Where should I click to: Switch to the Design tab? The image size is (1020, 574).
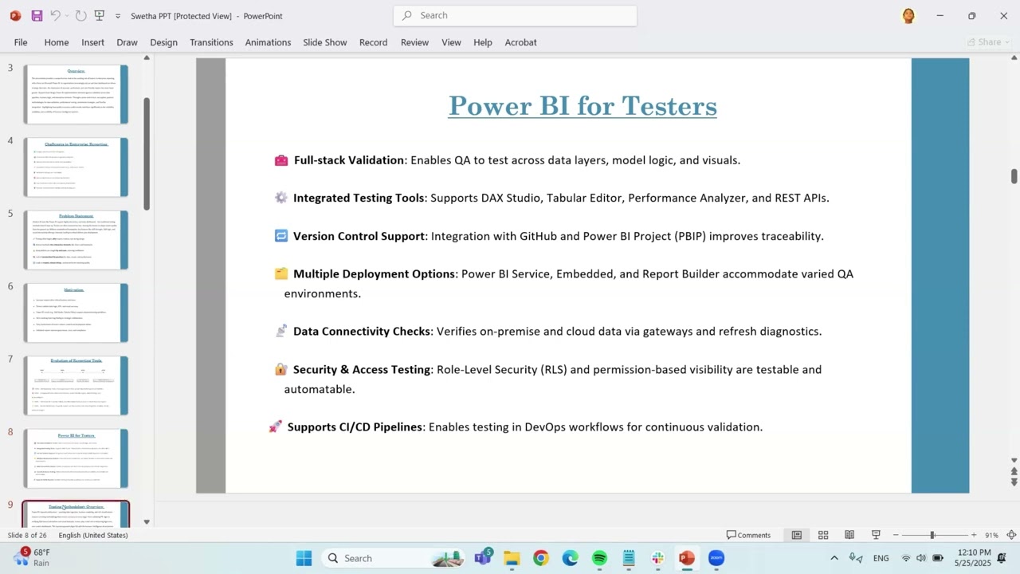(163, 42)
